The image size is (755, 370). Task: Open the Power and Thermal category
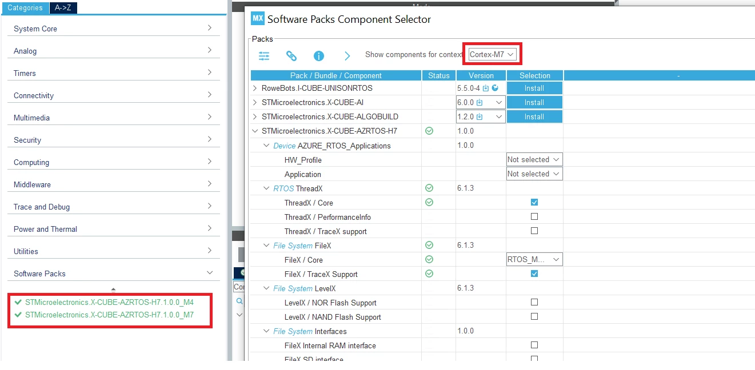tap(113, 229)
